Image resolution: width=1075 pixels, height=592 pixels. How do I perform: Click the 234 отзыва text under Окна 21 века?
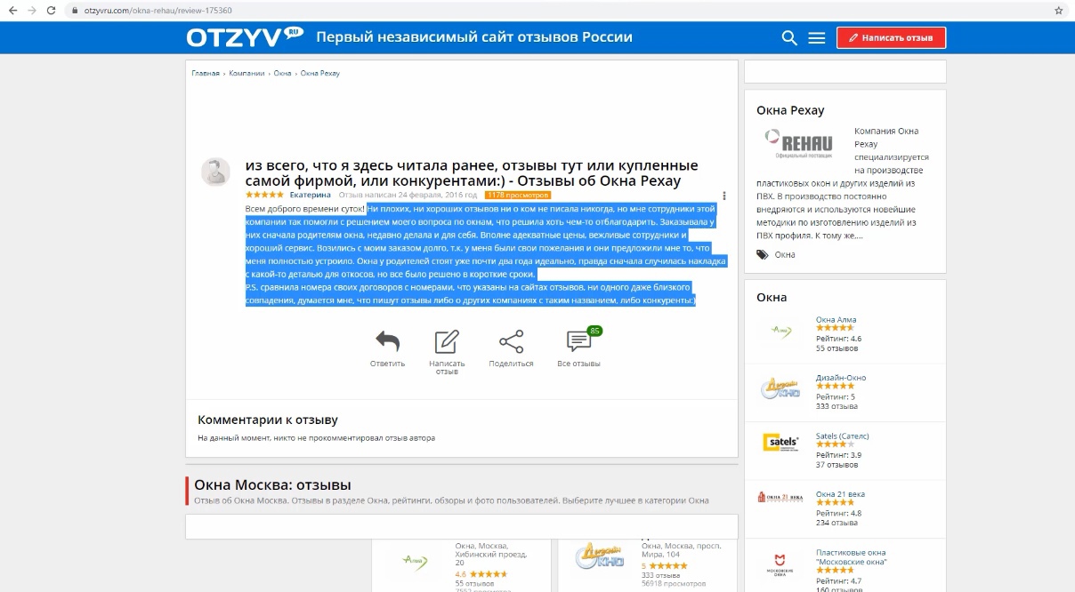coord(837,523)
